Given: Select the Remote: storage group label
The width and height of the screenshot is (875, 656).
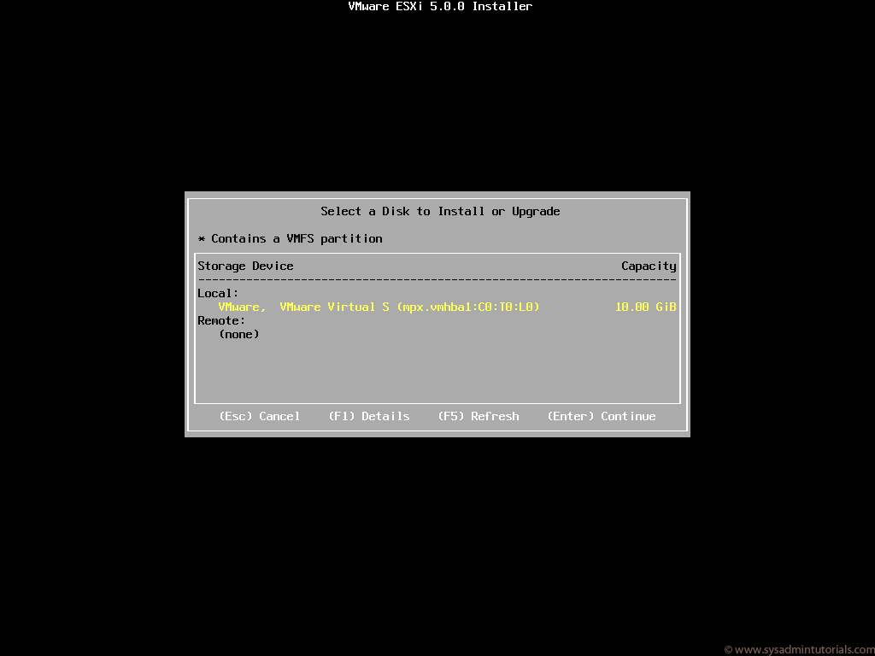Looking at the screenshot, I should pyautogui.click(x=220, y=320).
